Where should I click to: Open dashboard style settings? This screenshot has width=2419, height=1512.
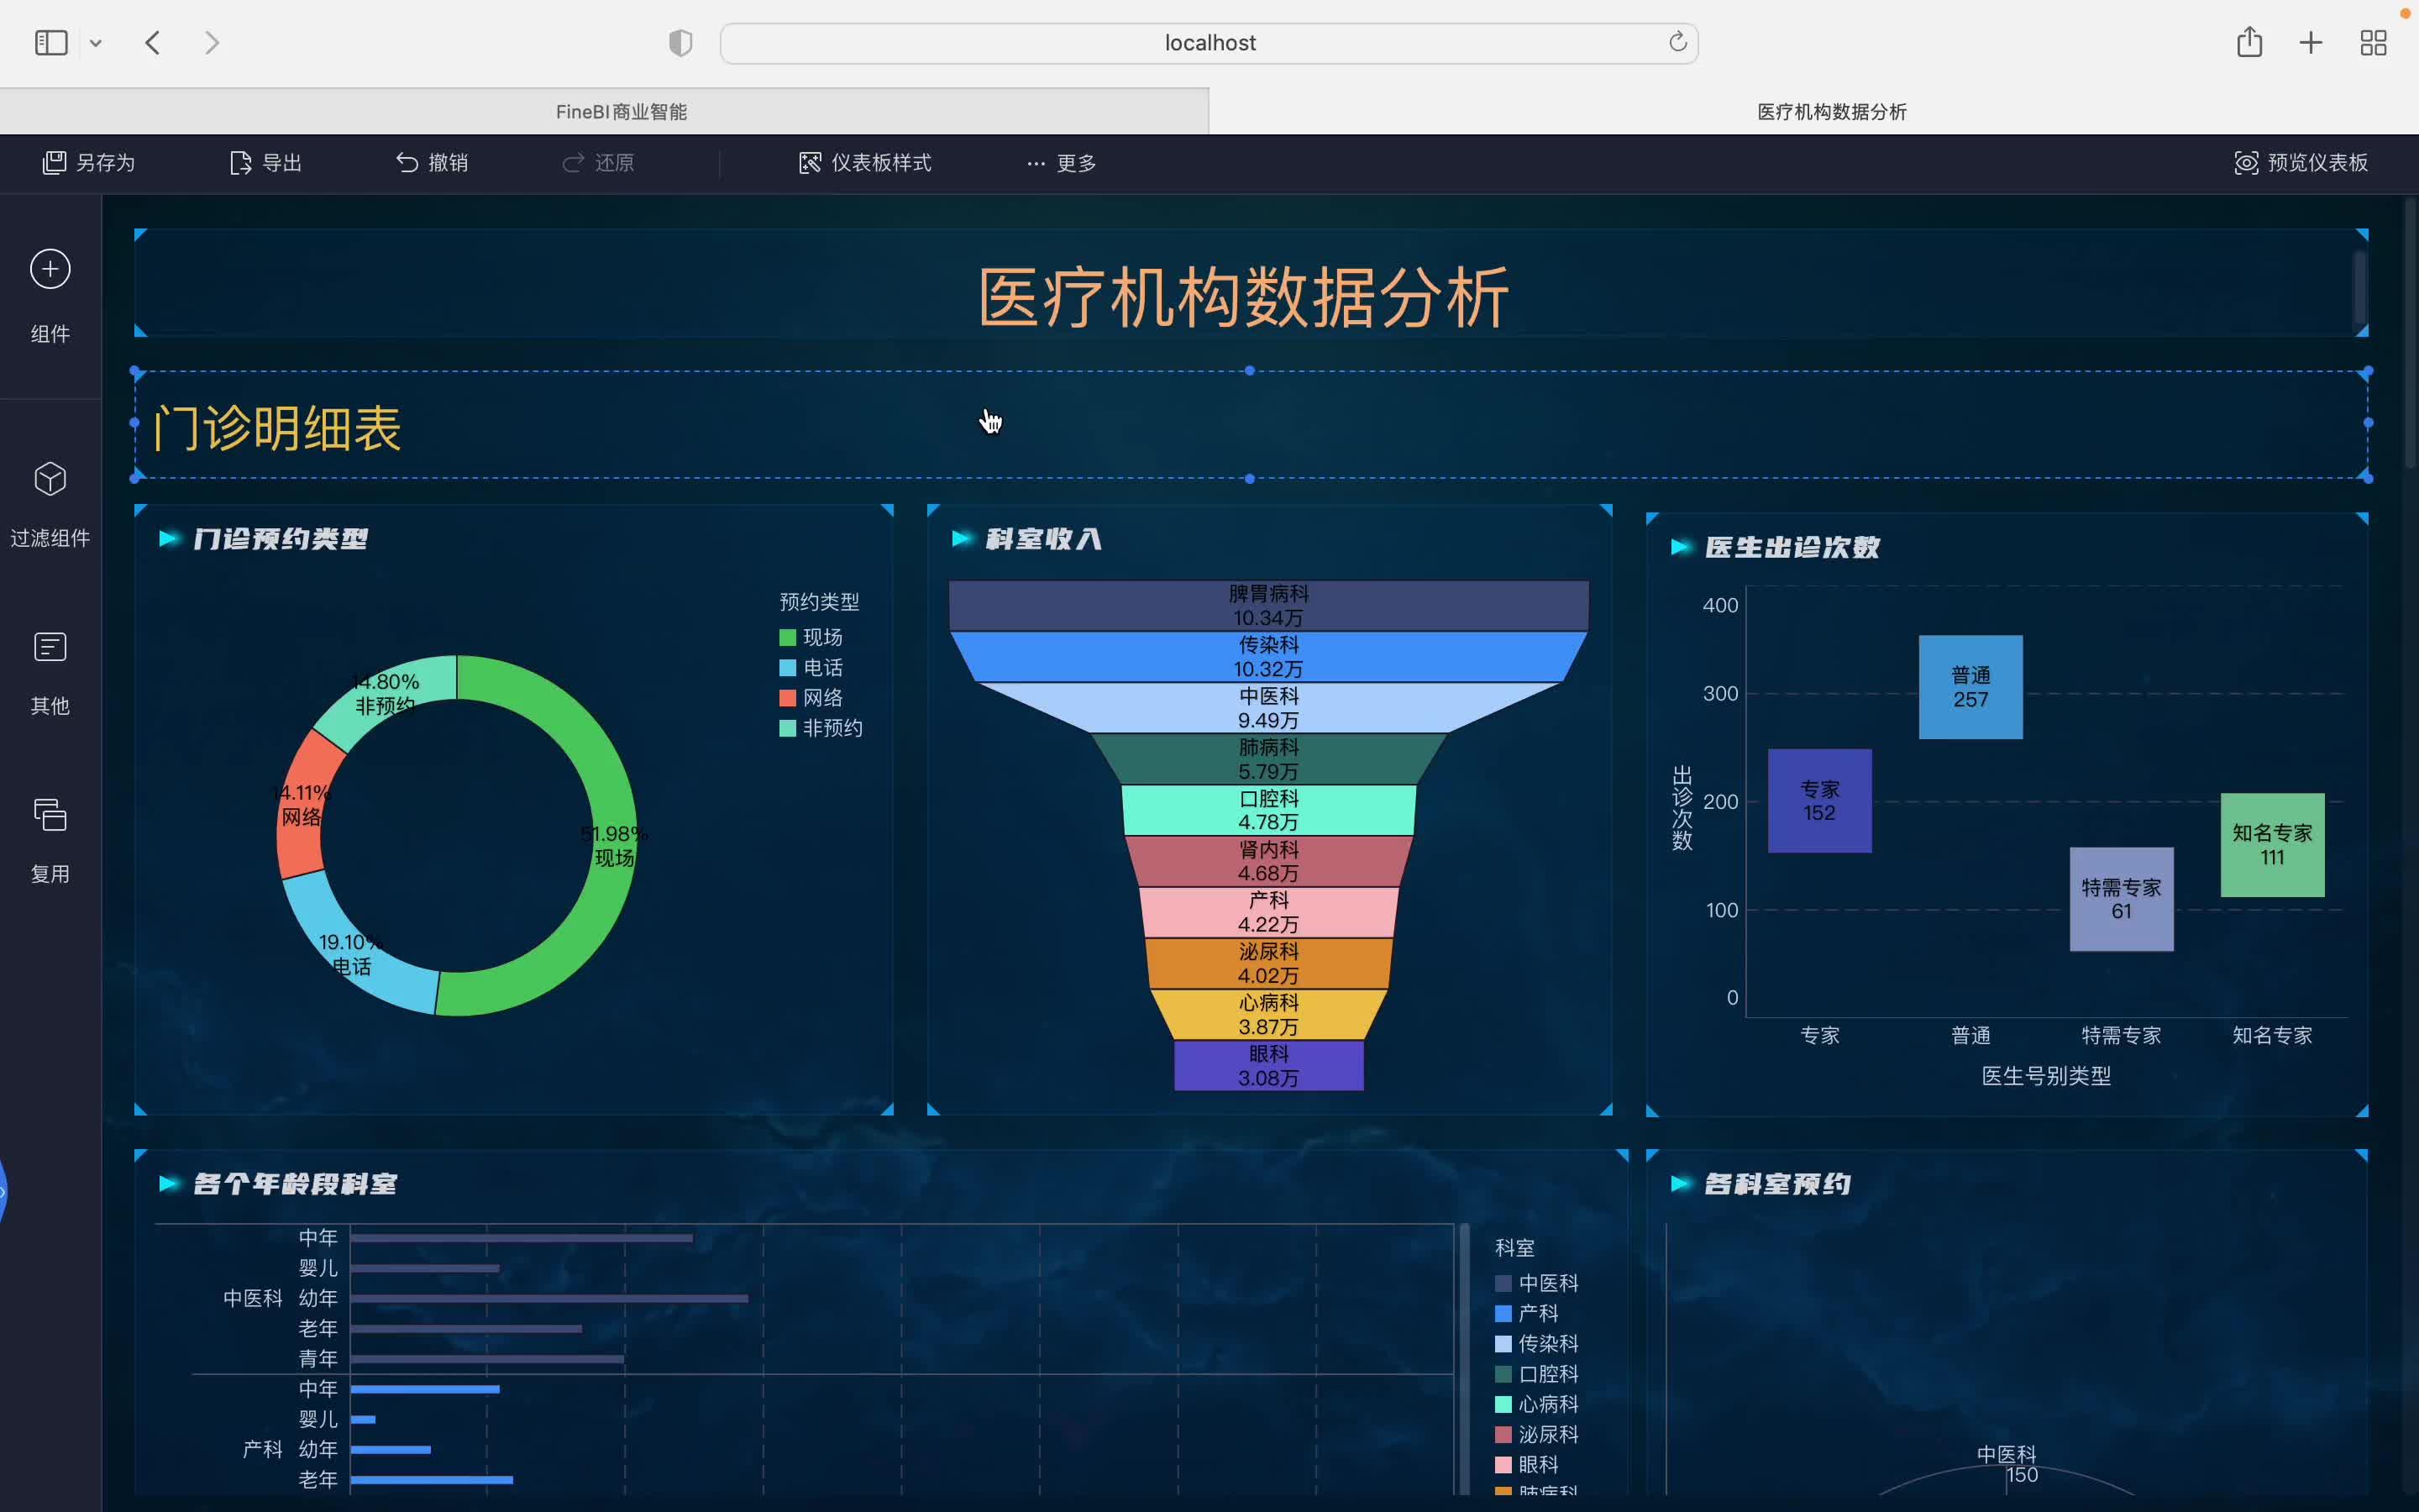tap(866, 163)
